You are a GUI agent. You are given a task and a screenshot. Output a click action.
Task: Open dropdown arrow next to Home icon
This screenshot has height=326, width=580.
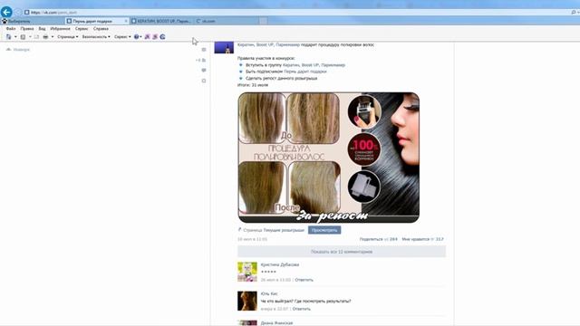tap(15, 36)
